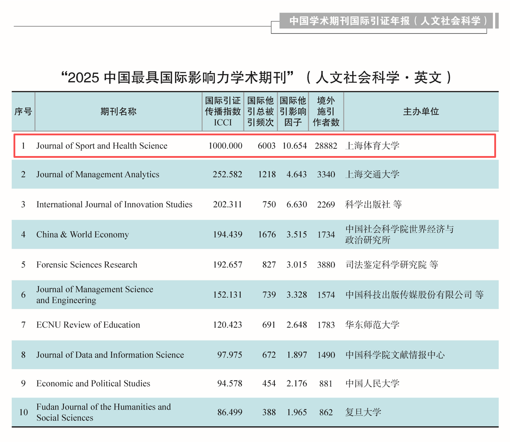Viewport: 510px width, 442px height.
Task: Click the 国际他引总被引频次 column header
Action: pos(260,112)
